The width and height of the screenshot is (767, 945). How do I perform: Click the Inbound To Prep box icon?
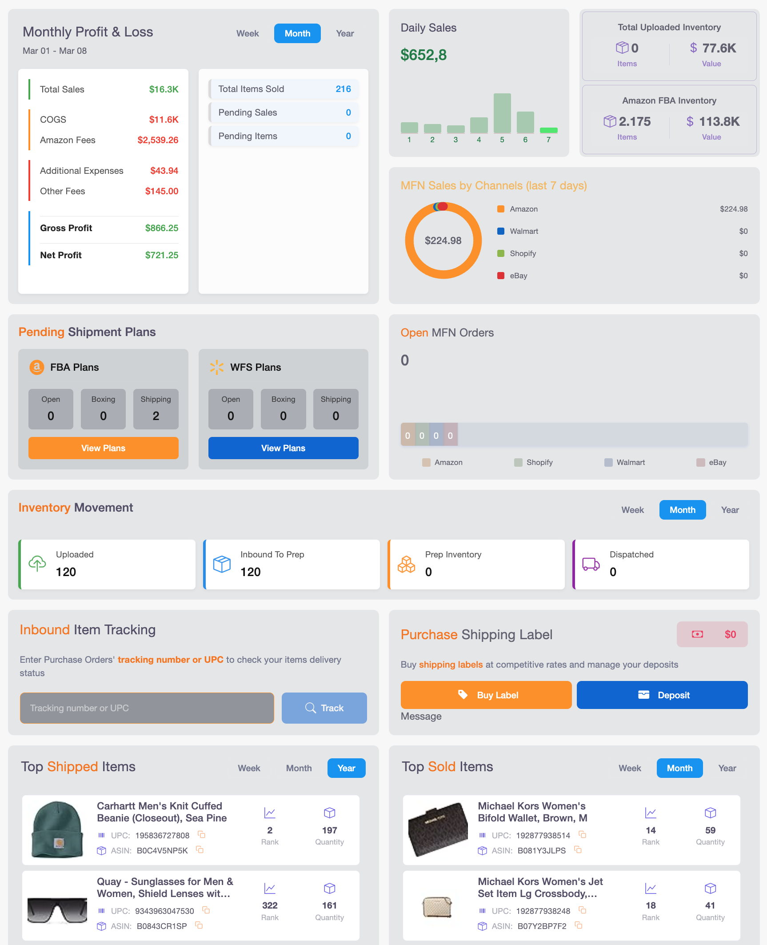(x=222, y=564)
